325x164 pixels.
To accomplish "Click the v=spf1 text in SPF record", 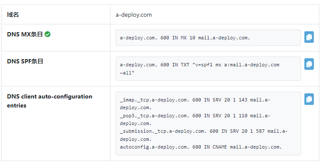I will tap(202, 65).
